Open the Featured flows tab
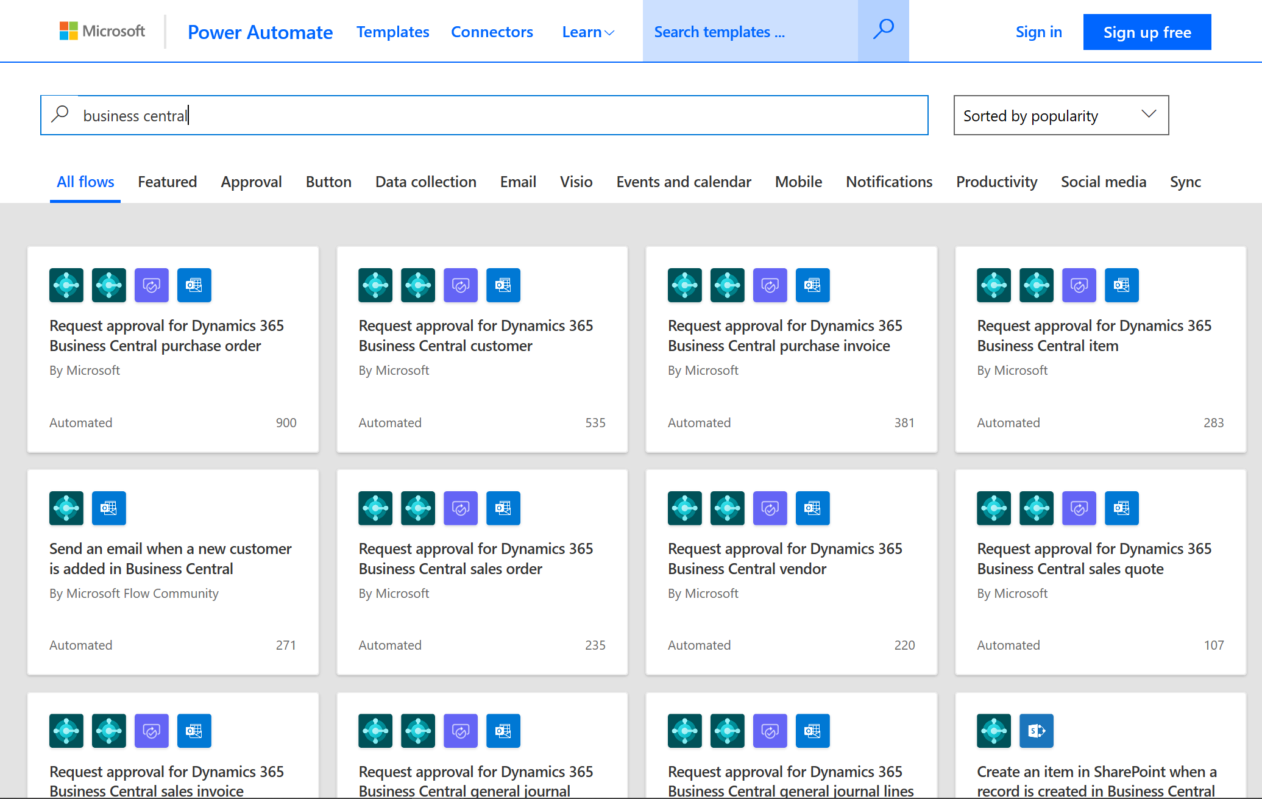The image size is (1262, 799). click(x=168, y=182)
